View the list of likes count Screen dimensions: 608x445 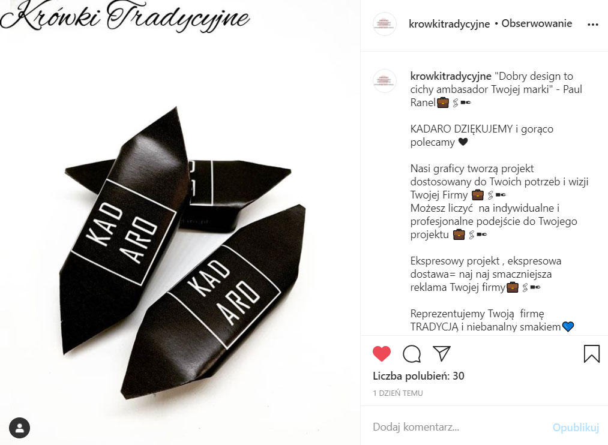(x=418, y=375)
